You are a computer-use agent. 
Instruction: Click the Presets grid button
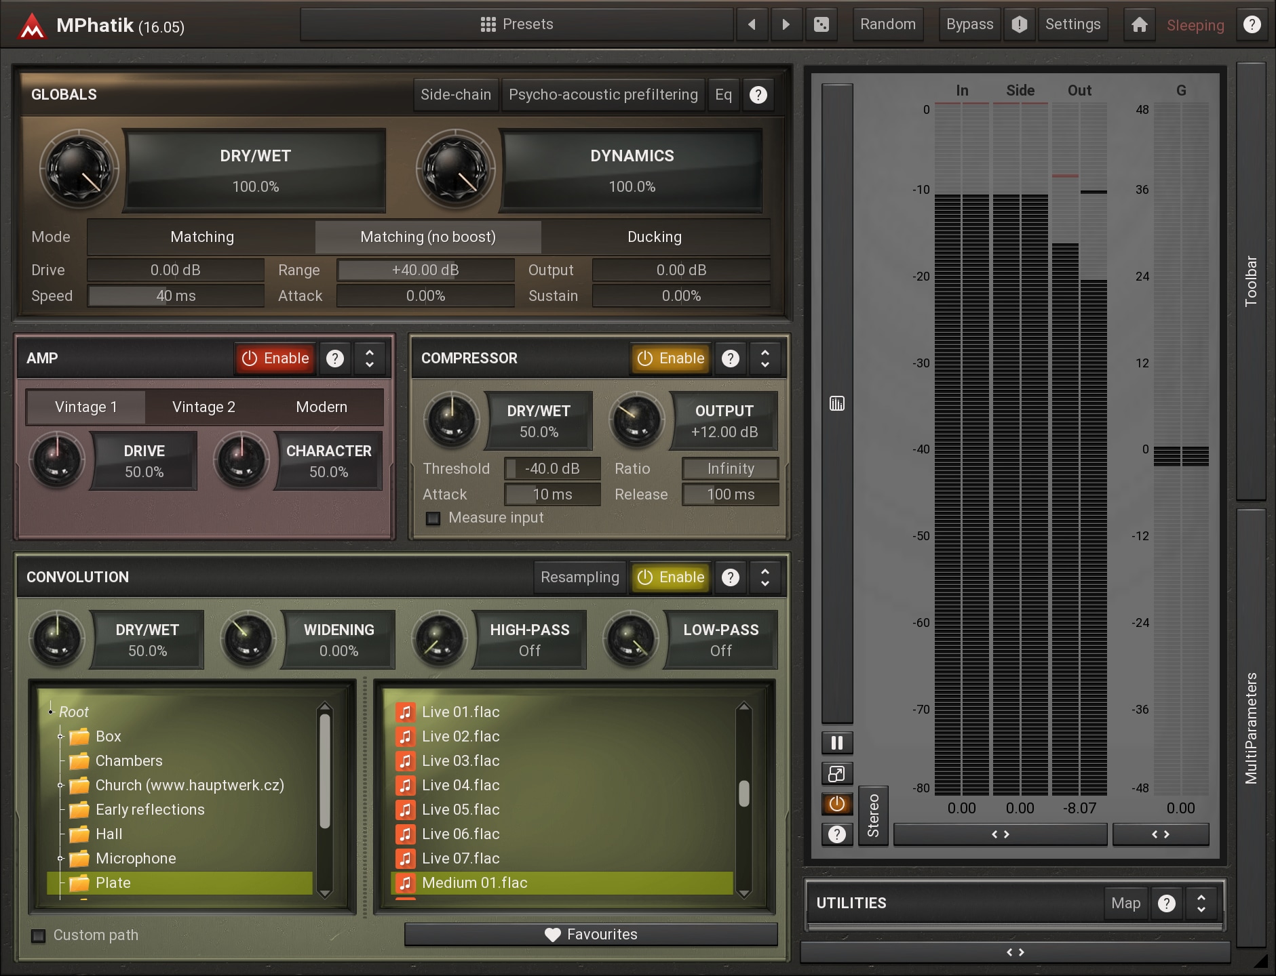click(x=517, y=24)
